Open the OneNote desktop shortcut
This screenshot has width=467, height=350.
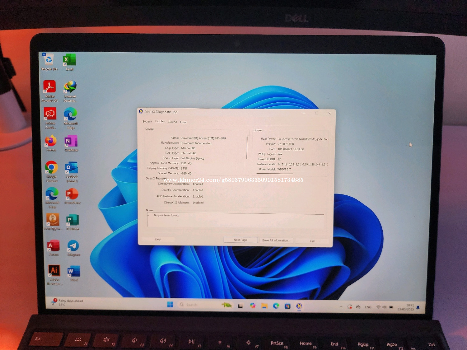tap(71, 143)
